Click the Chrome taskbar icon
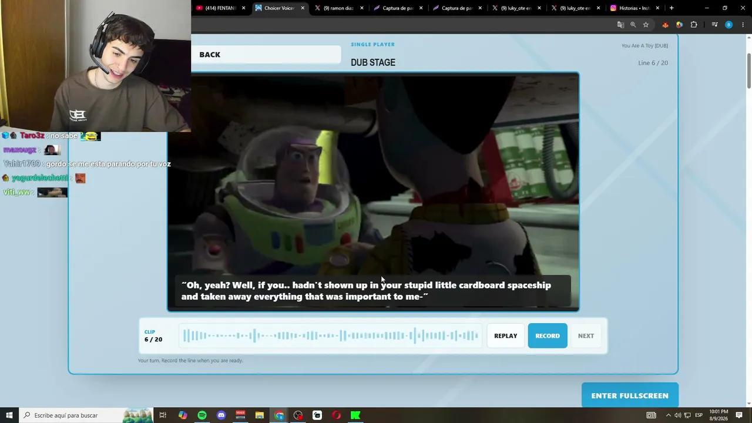 click(279, 415)
